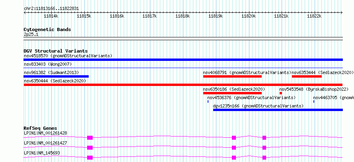Click the tiny blue mark under nsv4463705
This screenshot has height=162, width=354.
point(314,101)
